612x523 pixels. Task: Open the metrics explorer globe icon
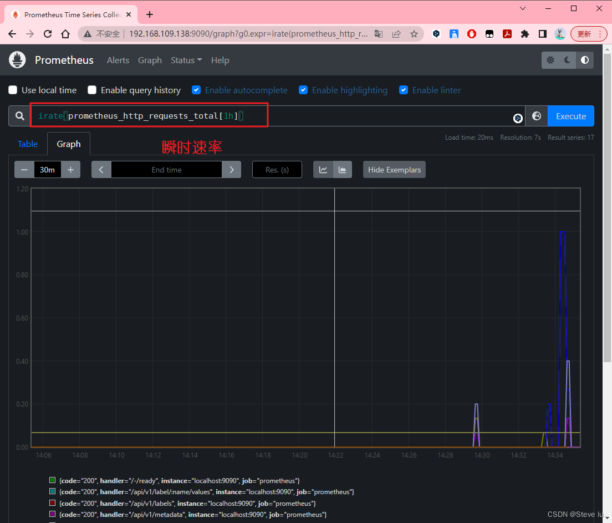[537, 116]
